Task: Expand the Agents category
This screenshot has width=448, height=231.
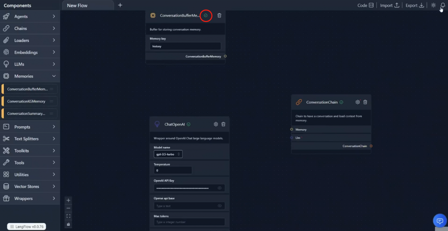Action: tap(54, 17)
